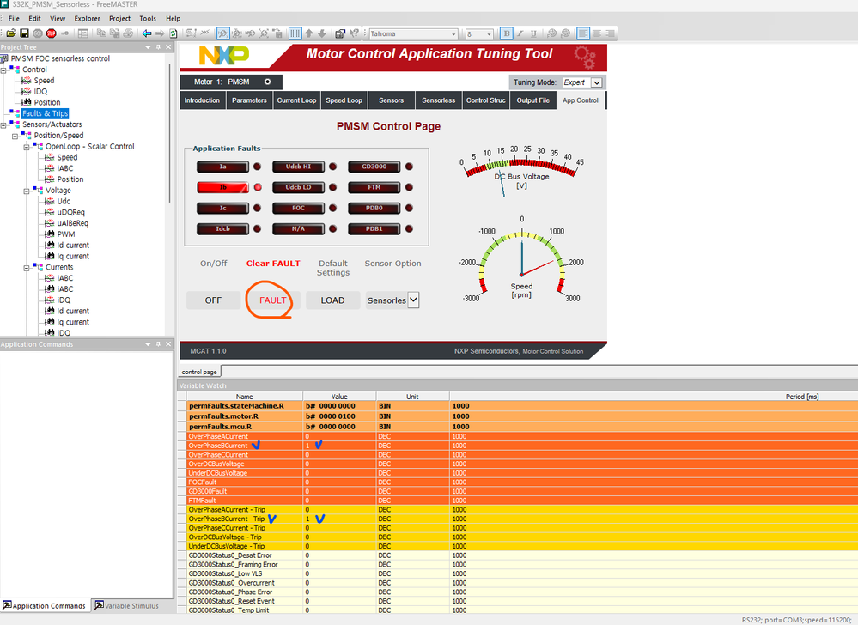
Task: Open the File menu
Action: coord(14,19)
